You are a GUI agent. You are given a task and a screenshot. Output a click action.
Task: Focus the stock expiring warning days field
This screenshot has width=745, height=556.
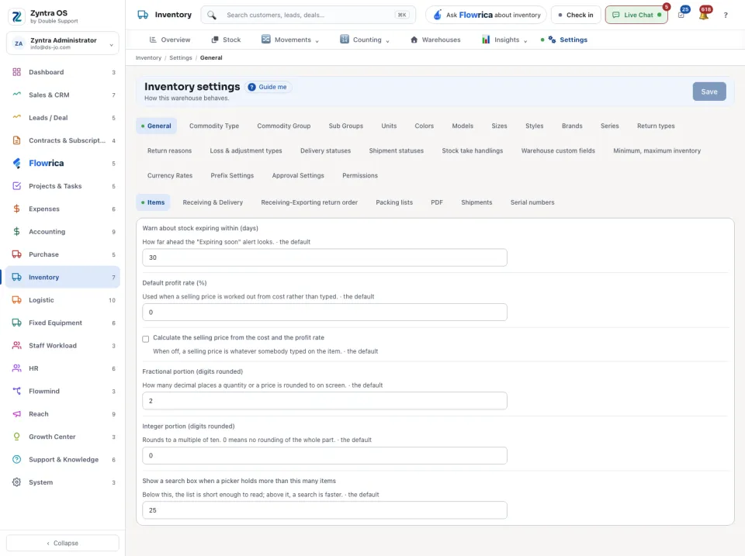click(324, 257)
